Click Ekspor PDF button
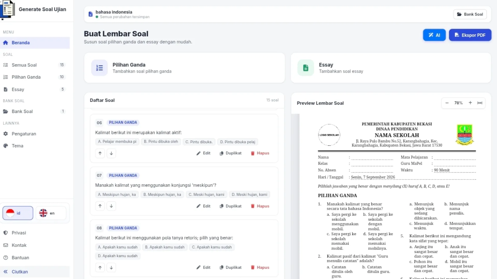Viewport: 497px width, 279px height. coord(470,35)
